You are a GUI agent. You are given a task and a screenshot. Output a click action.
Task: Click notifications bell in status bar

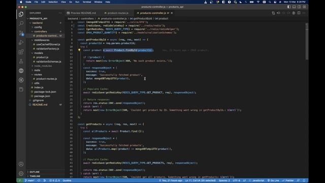304,180
